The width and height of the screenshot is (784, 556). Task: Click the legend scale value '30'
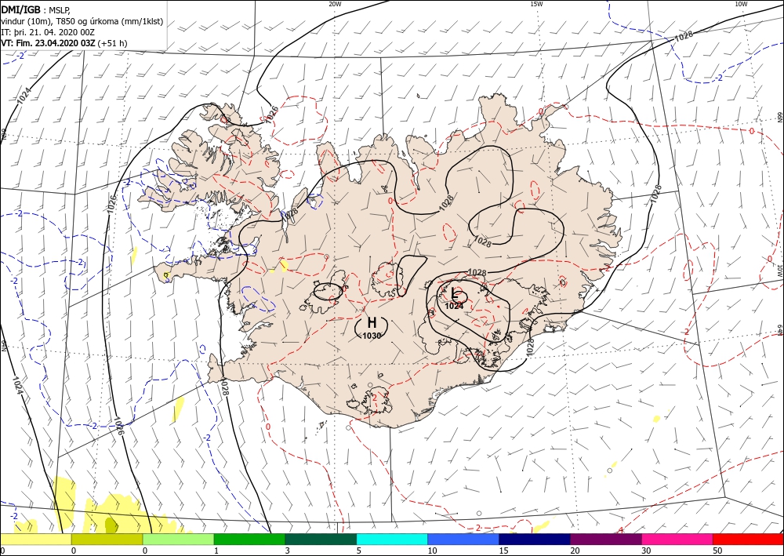click(647, 551)
